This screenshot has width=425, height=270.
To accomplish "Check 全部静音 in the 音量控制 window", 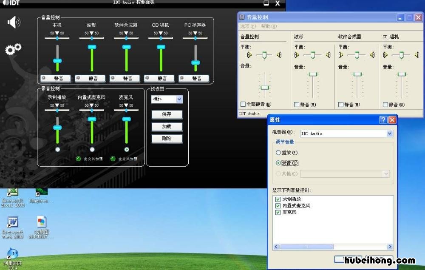I will click(x=243, y=104).
